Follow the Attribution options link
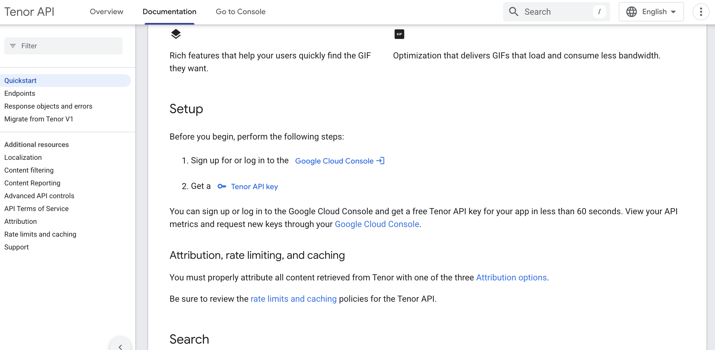The height and width of the screenshot is (350, 715). tap(511, 277)
